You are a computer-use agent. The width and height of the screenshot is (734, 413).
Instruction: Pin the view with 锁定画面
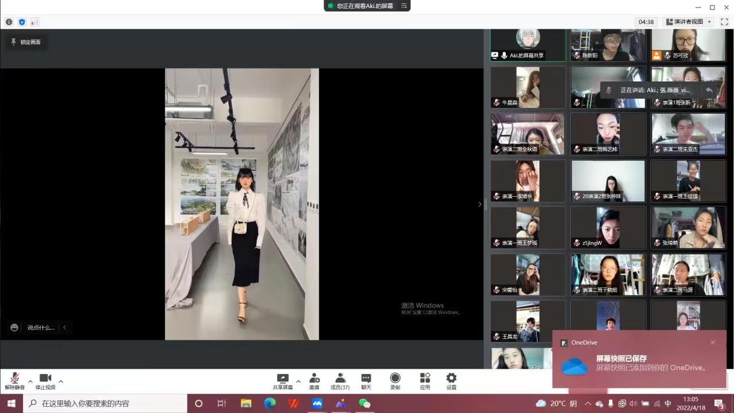tap(26, 42)
